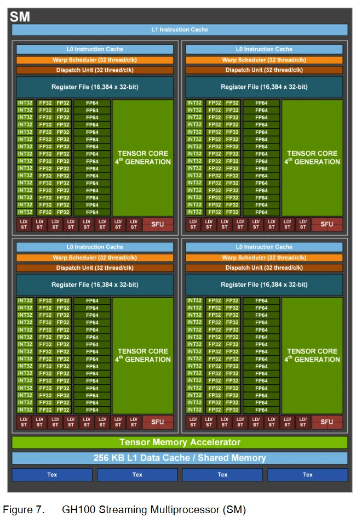Viewport: 356px width, 517px height.
Task: Click caption text "GH100 Streaming Multiprocessor (SM)"
Action: point(154,509)
